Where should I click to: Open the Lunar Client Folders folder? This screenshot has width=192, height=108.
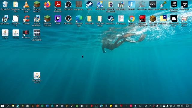(x=100, y=21)
